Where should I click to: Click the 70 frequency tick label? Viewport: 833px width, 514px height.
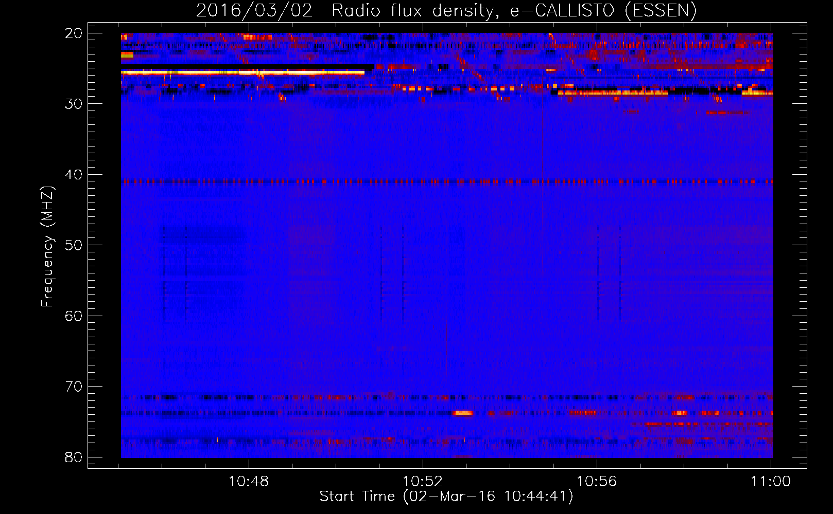[74, 387]
